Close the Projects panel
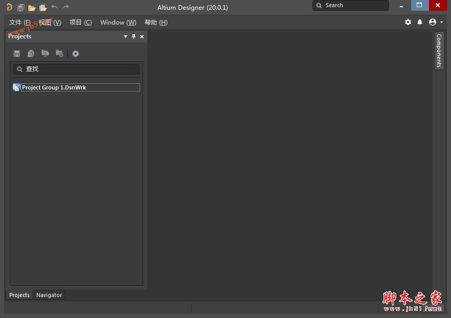Screen dimensions: 451x318 tap(142, 36)
